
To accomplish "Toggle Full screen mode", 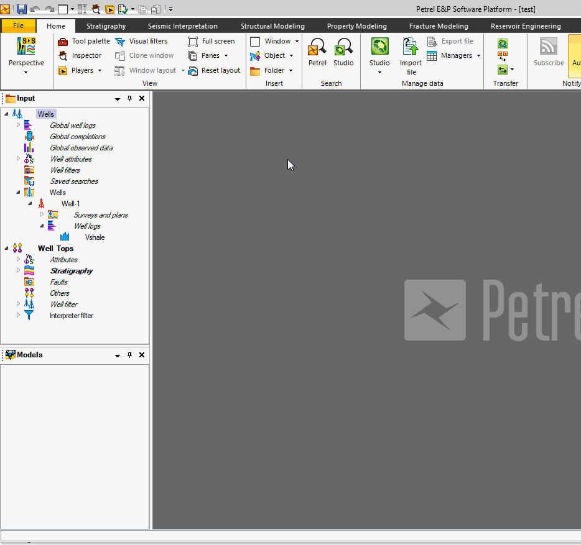I will pyautogui.click(x=211, y=41).
